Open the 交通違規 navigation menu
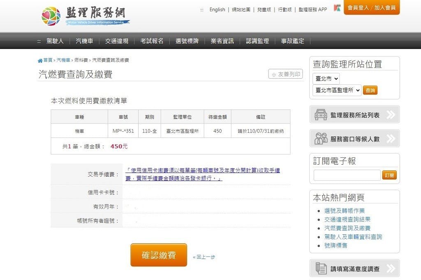421x280 pixels. pyautogui.click(x=116, y=41)
